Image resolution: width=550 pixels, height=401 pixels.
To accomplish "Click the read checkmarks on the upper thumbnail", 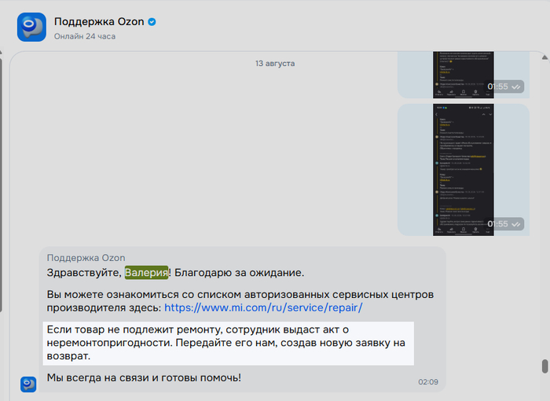I will coord(515,86).
